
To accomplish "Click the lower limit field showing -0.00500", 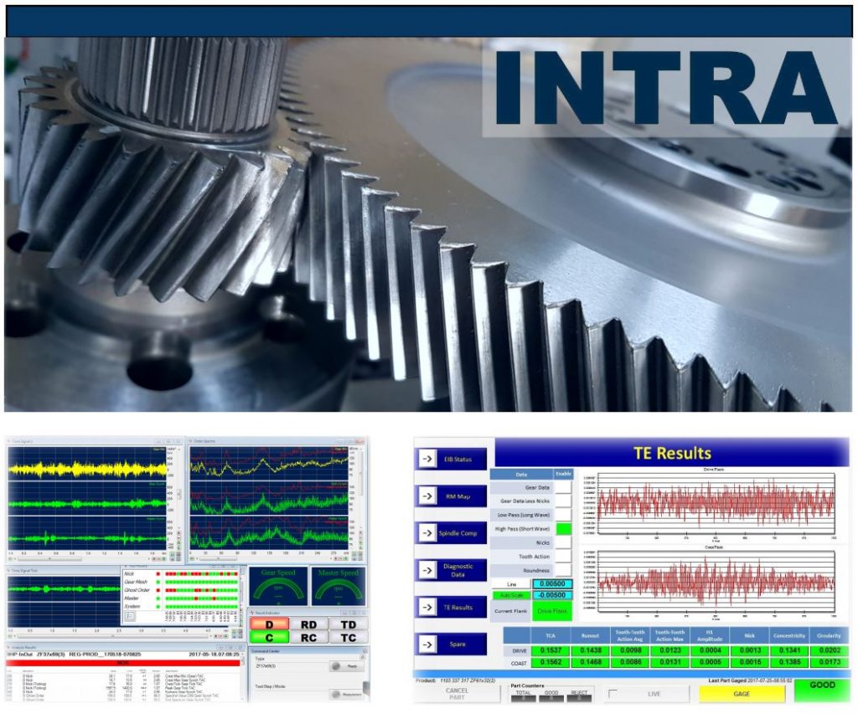I will [552, 595].
